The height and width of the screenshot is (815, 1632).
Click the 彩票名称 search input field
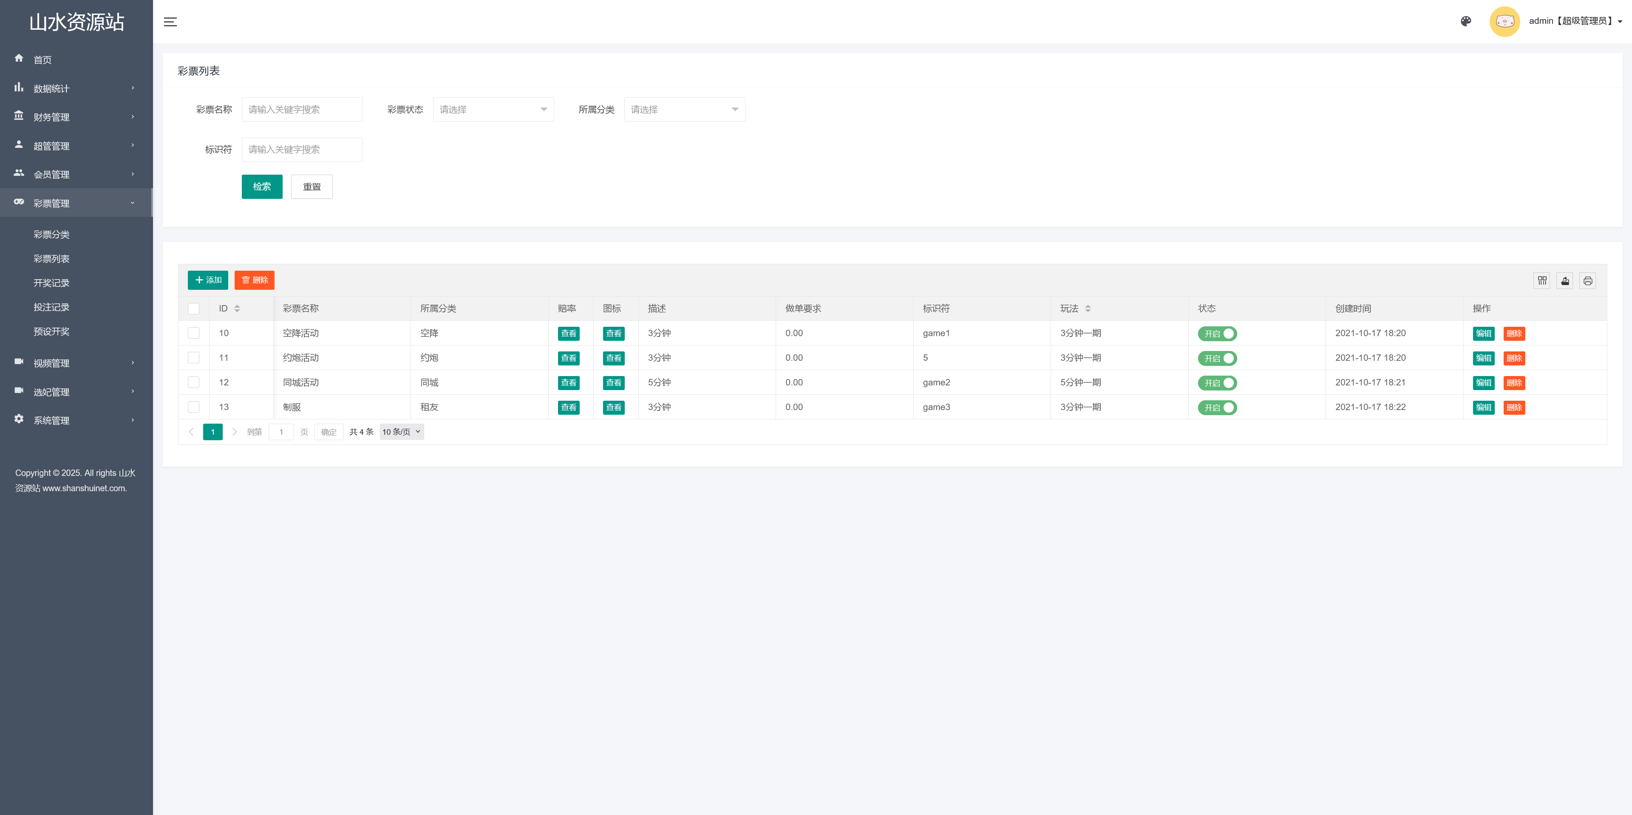302,110
